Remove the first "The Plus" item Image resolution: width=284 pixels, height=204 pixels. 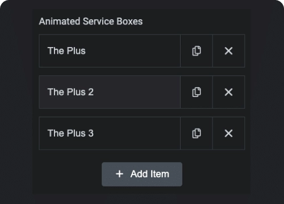228,51
